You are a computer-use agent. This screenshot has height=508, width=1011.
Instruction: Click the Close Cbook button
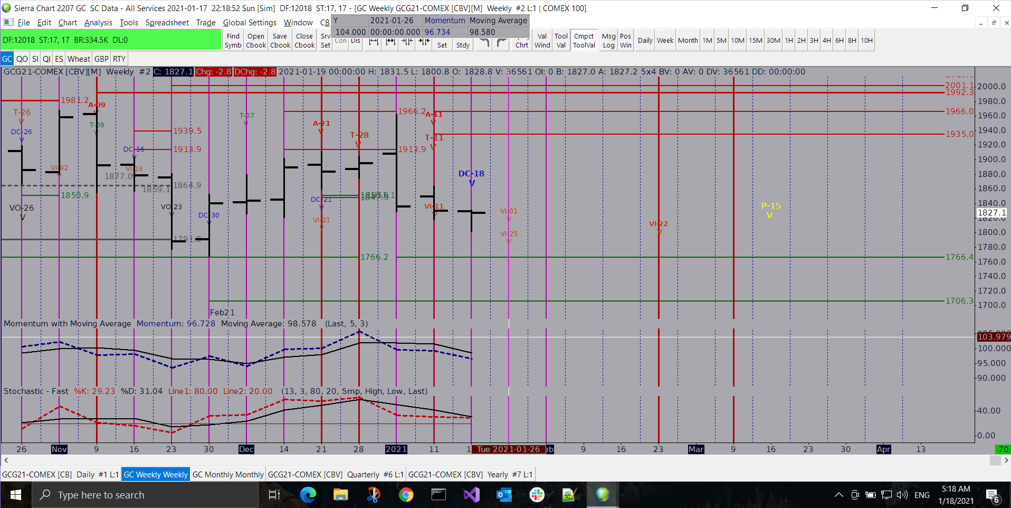(304, 41)
